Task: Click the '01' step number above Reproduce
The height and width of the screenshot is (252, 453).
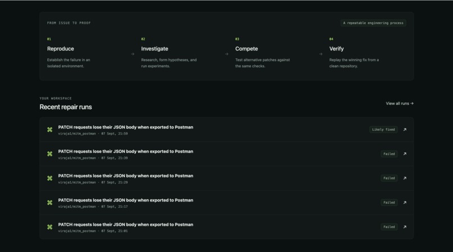Action: (49, 39)
